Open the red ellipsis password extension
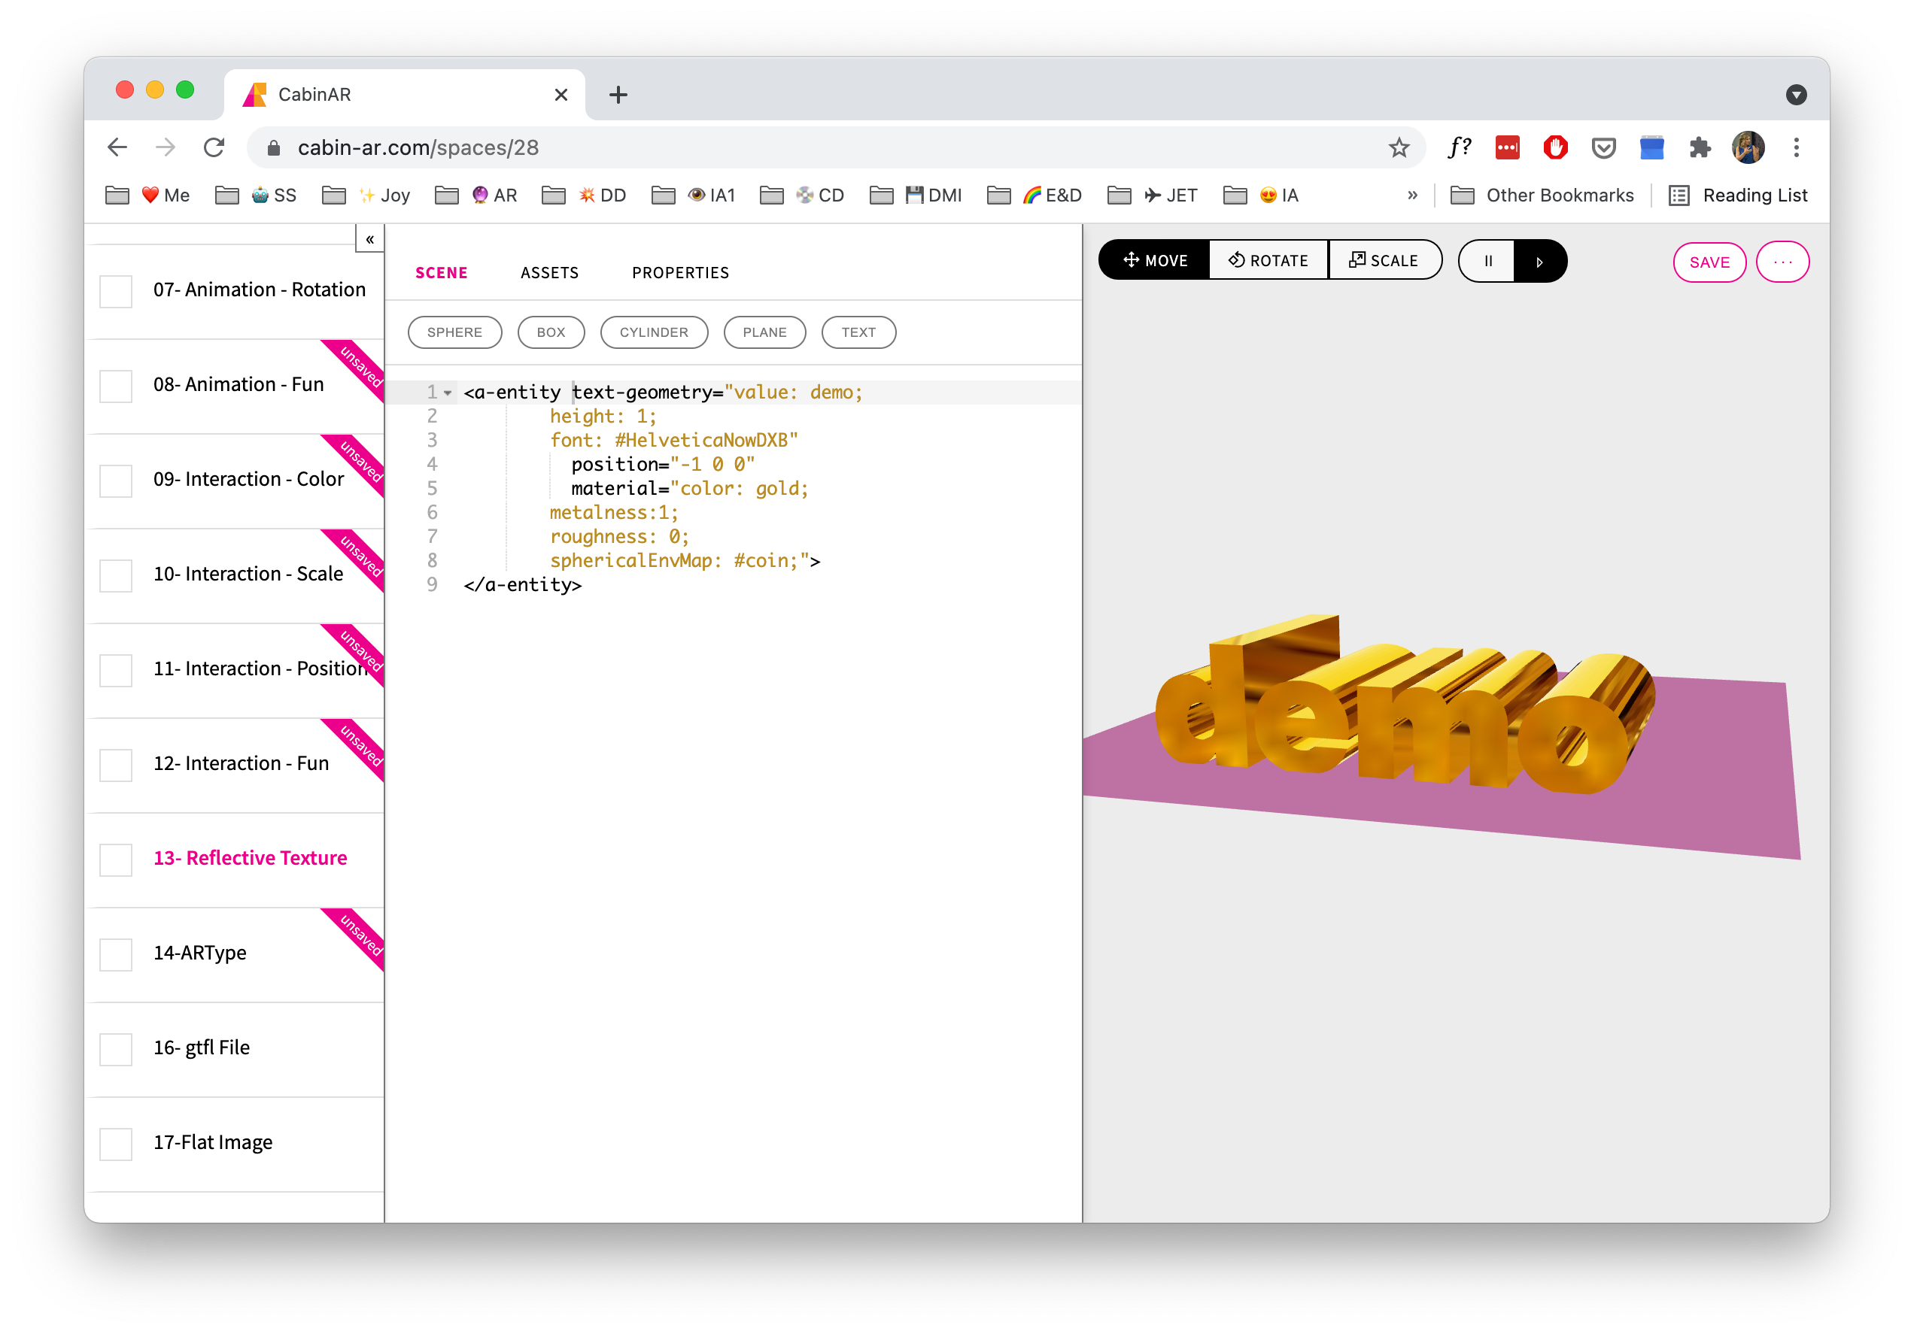Image resolution: width=1914 pixels, height=1334 pixels. (1507, 147)
